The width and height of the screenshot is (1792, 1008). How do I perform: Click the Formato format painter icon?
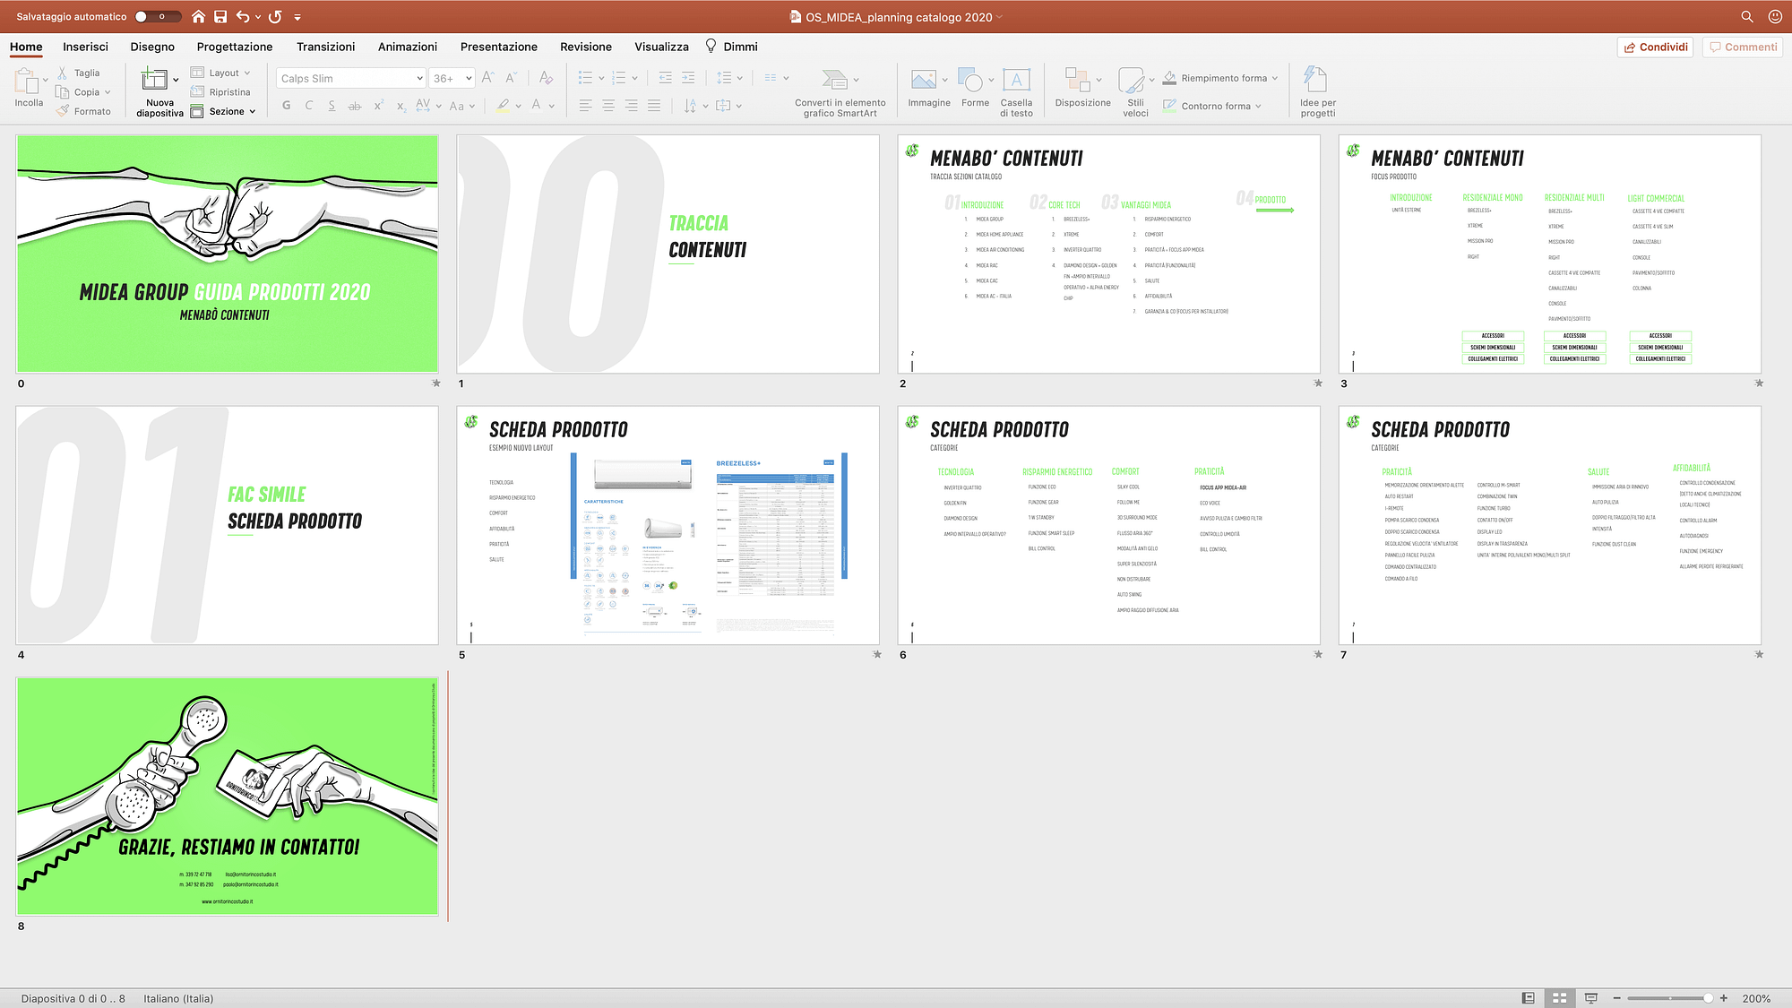click(x=62, y=111)
